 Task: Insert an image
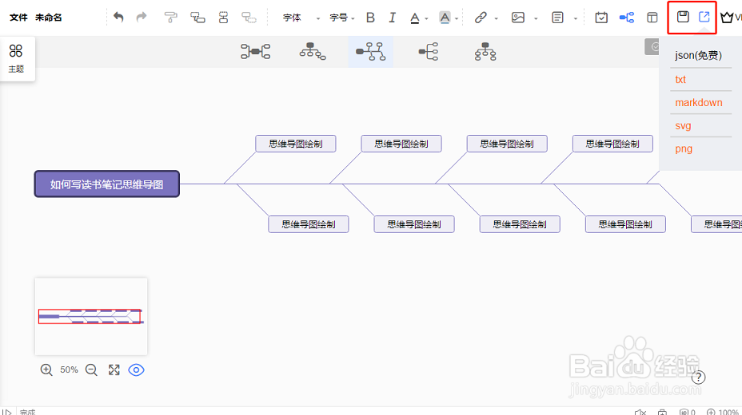click(517, 18)
